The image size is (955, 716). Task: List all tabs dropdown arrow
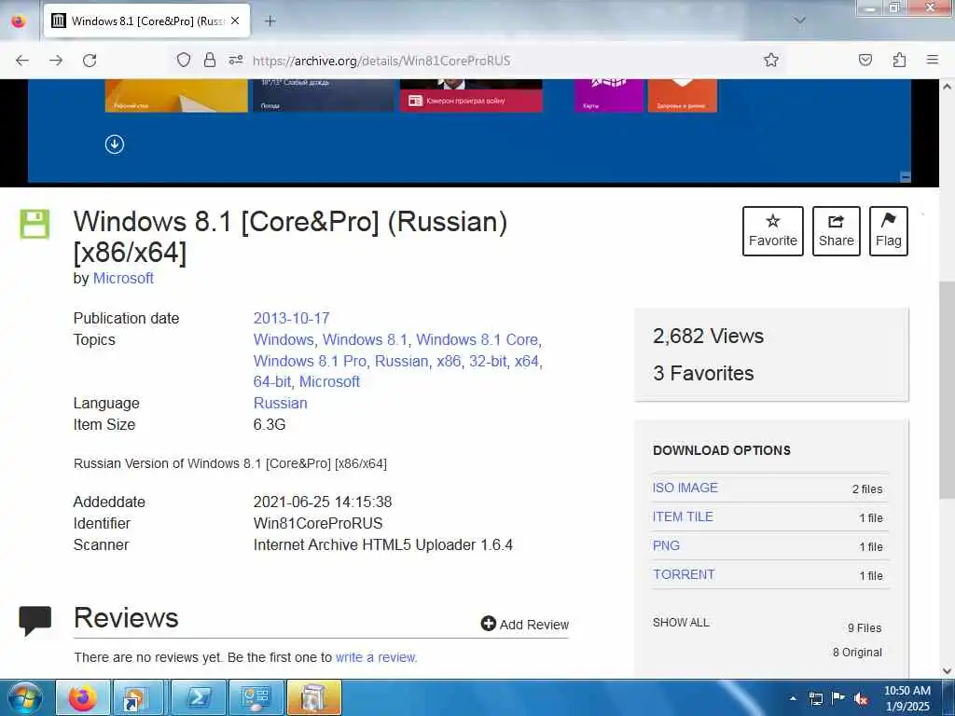coord(800,21)
